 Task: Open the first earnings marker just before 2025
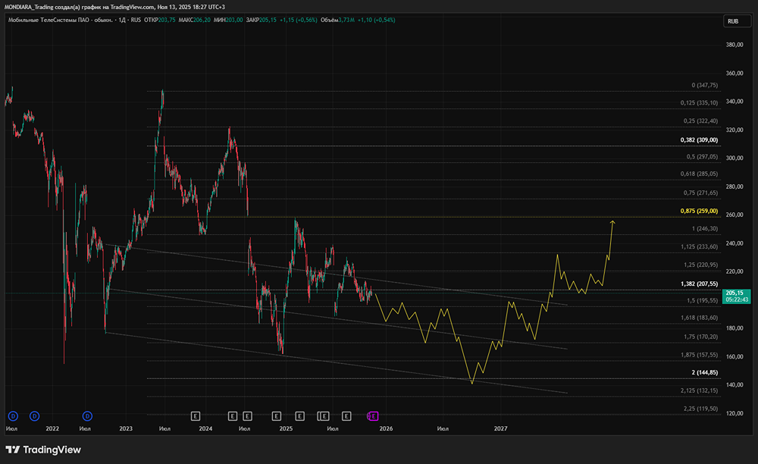click(276, 415)
